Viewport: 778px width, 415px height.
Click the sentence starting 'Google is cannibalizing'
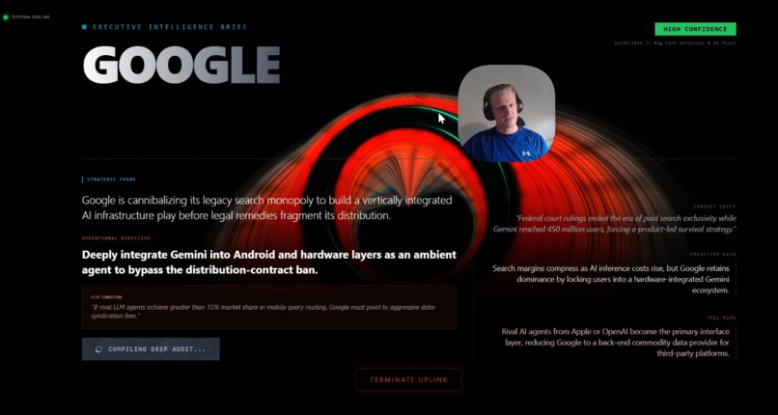tap(267, 208)
